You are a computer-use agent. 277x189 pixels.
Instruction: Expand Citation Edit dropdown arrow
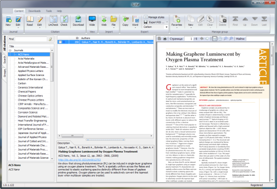click(39, 27)
